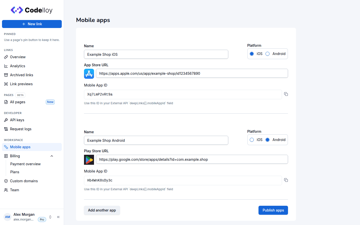The height and width of the screenshot is (225, 360).
Task: Click the Example Shop iOS name field
Action: tap(156, 54)
